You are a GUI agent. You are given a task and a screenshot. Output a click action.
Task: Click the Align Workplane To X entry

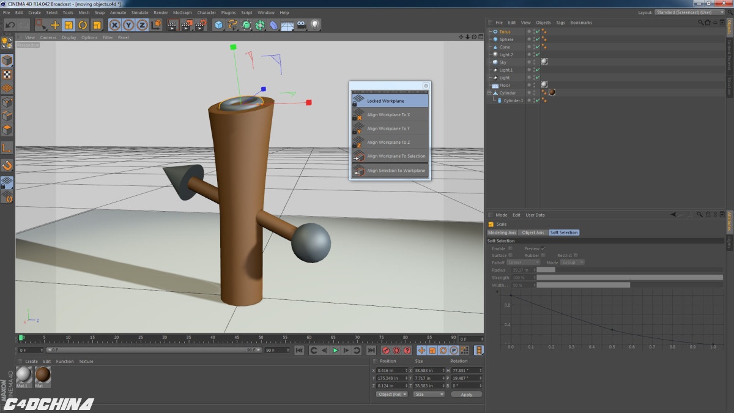click(390, 114)
